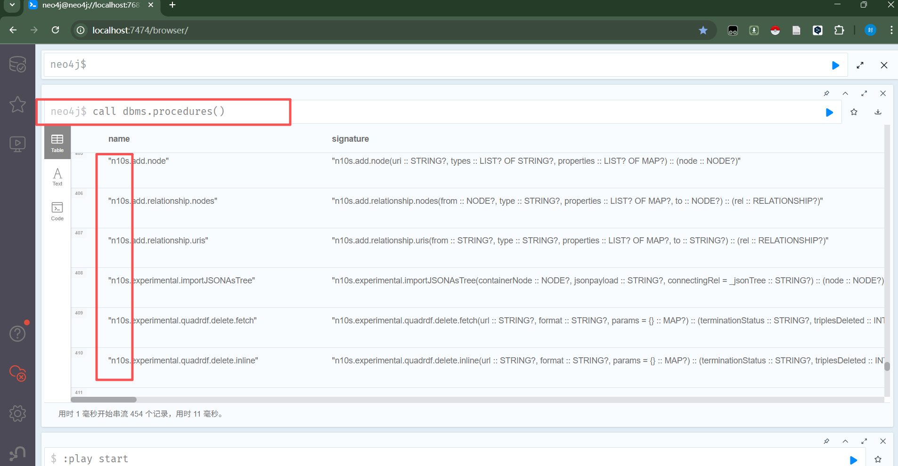Screen dimensions: 898x466
Task: Select the "n10s.experimental.importJSONAsTree" name cell
Action: click(181, 281)
